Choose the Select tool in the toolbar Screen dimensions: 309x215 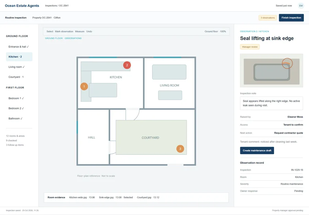(50, 31)
